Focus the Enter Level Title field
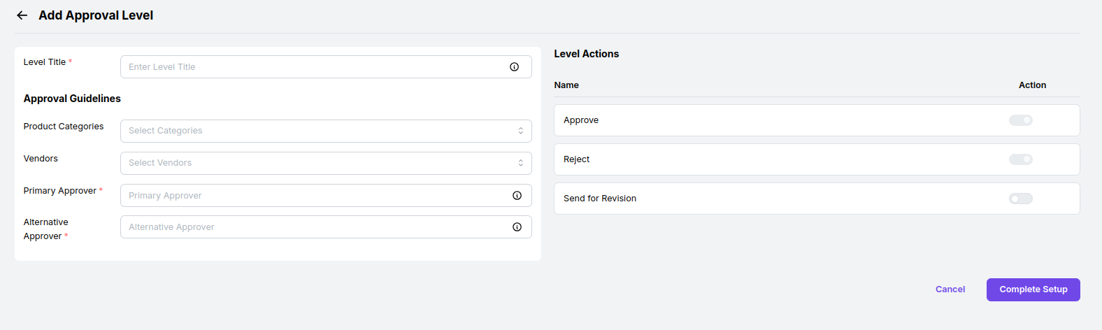Viewport: 1102px width, 330px height. (315, 67)
